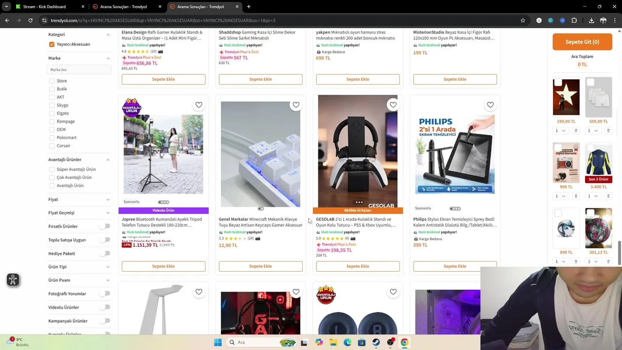Screen dimensions: 622x350
Task: Add Philips screen cleaner to cart
Action: pos(455,266)
